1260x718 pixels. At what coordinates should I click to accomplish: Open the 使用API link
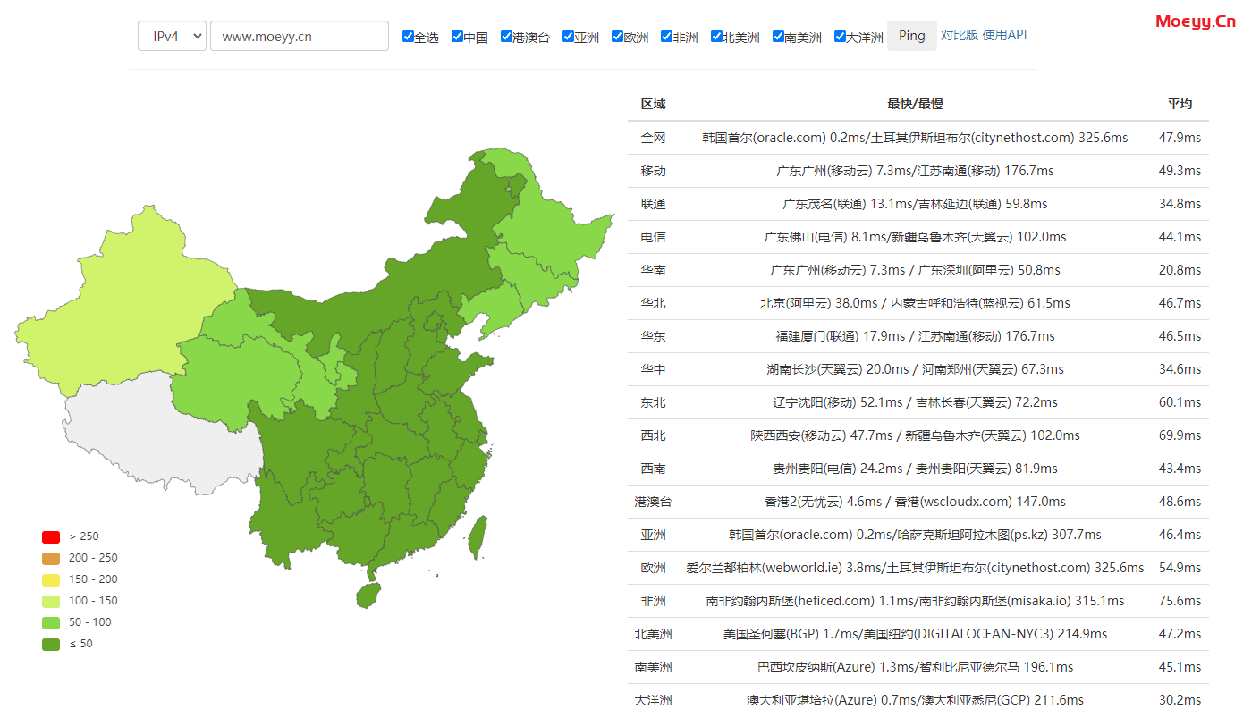pos(1004,35)
